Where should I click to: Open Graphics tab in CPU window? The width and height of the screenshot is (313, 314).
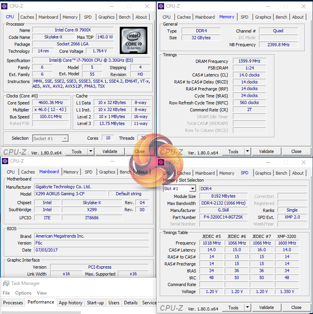pyautogui.click(x=106, y=17)
